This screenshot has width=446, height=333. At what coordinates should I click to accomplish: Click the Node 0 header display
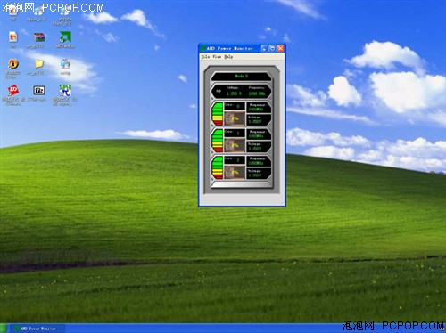[x=241, y=77]
